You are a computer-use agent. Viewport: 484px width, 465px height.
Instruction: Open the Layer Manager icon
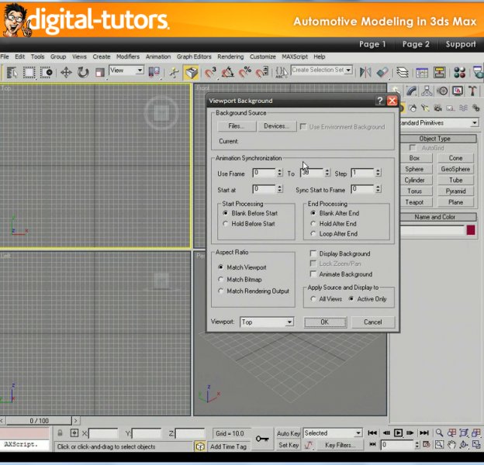403,73
